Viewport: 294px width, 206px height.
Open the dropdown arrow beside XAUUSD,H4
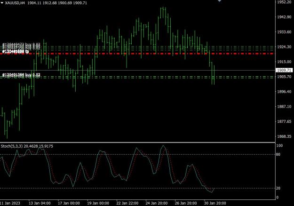point(2,3)
